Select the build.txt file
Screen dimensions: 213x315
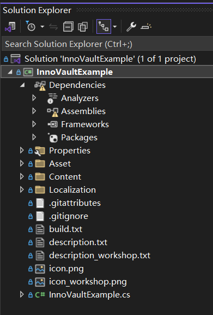point(66,229)
